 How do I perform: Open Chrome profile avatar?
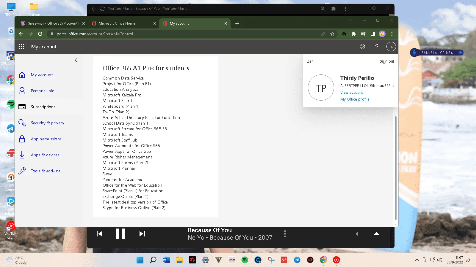(382, 34)
